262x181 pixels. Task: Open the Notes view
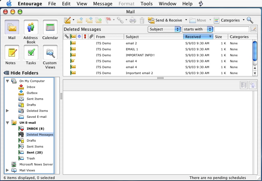12,52
